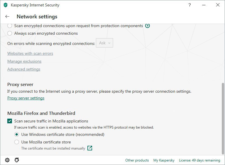Open the Advanced settings link

[24, 69]
